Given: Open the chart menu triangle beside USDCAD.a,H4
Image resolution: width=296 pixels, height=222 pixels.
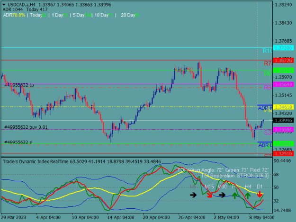Looking at the screenshot, I should click(x=4, y=5).
